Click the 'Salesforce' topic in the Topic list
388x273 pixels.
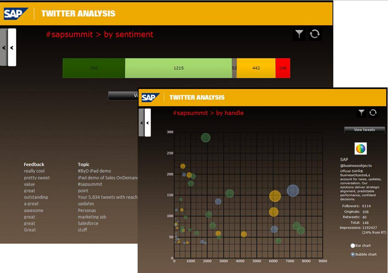[88, 223]
